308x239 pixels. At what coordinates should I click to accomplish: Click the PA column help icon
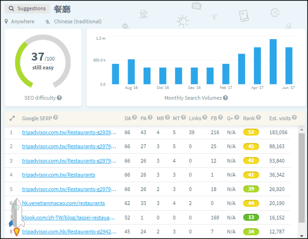click(150, 118)
